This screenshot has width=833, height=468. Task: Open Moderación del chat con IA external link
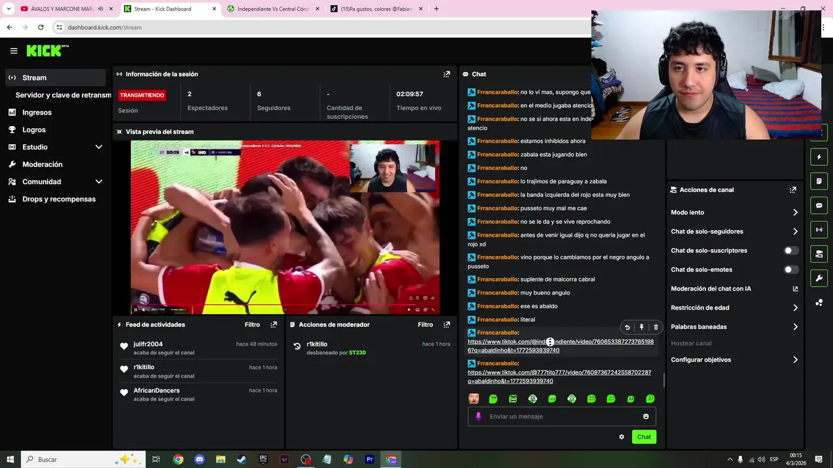(x=795, y=289)
